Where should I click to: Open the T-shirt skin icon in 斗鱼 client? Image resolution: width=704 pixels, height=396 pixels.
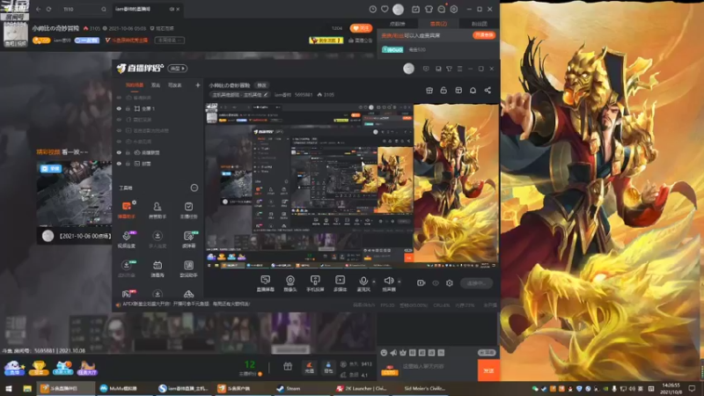(429, 9)
